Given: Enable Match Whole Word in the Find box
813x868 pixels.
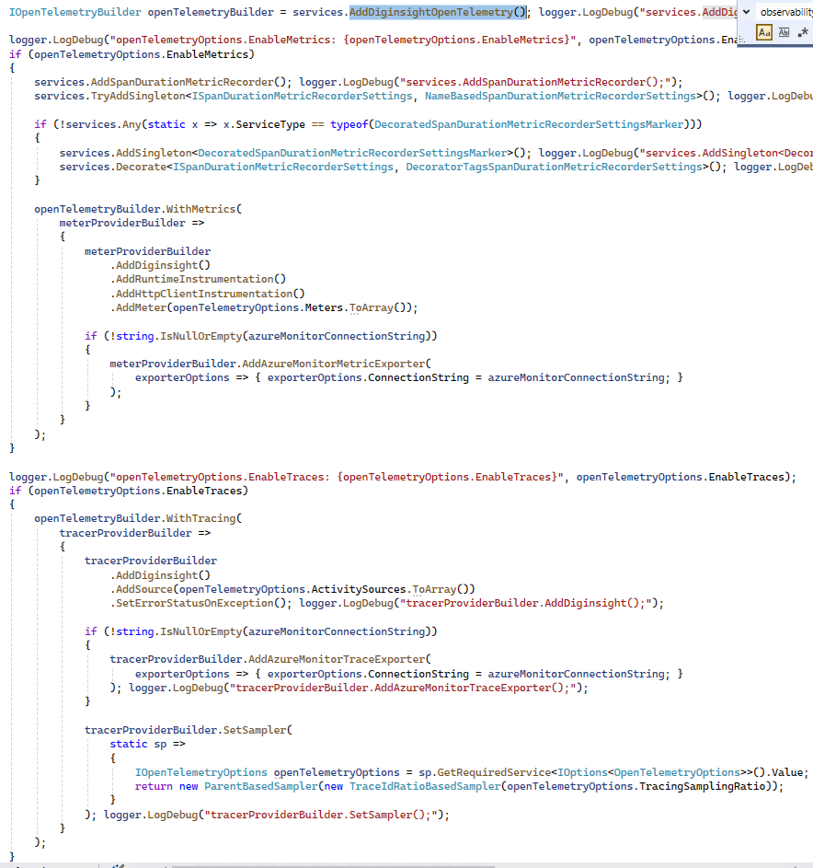Looking at the screenshot, I should tap(784, 32).
